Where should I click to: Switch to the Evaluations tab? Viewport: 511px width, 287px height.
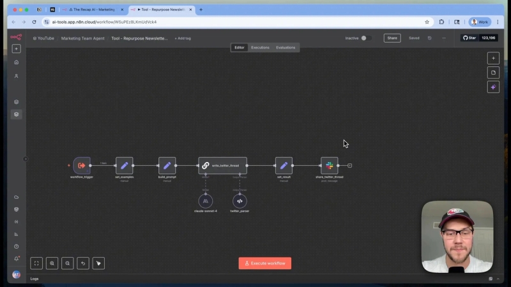[286, 47]
